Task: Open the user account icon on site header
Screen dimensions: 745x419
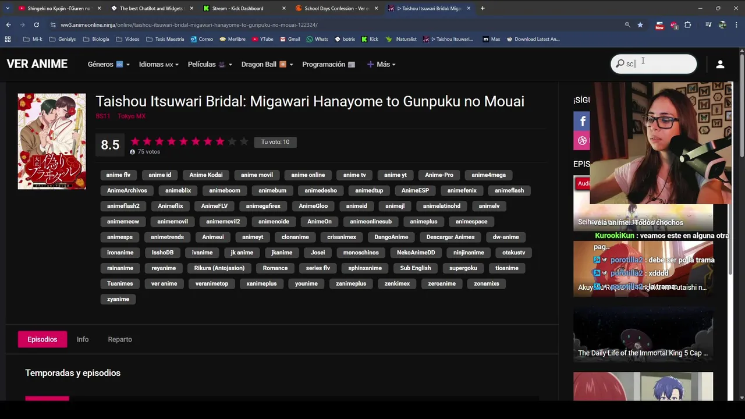Action: pos(720,64)
